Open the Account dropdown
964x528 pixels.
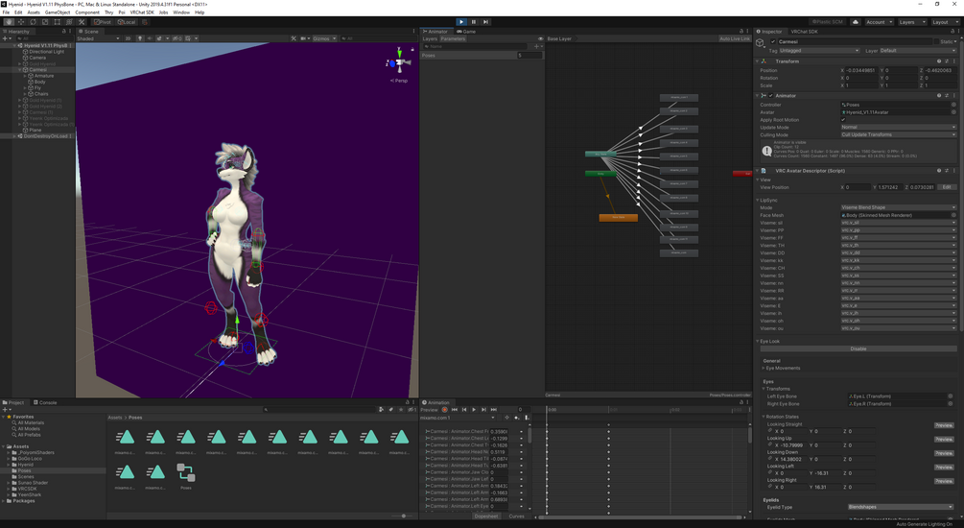coord(880,21)
